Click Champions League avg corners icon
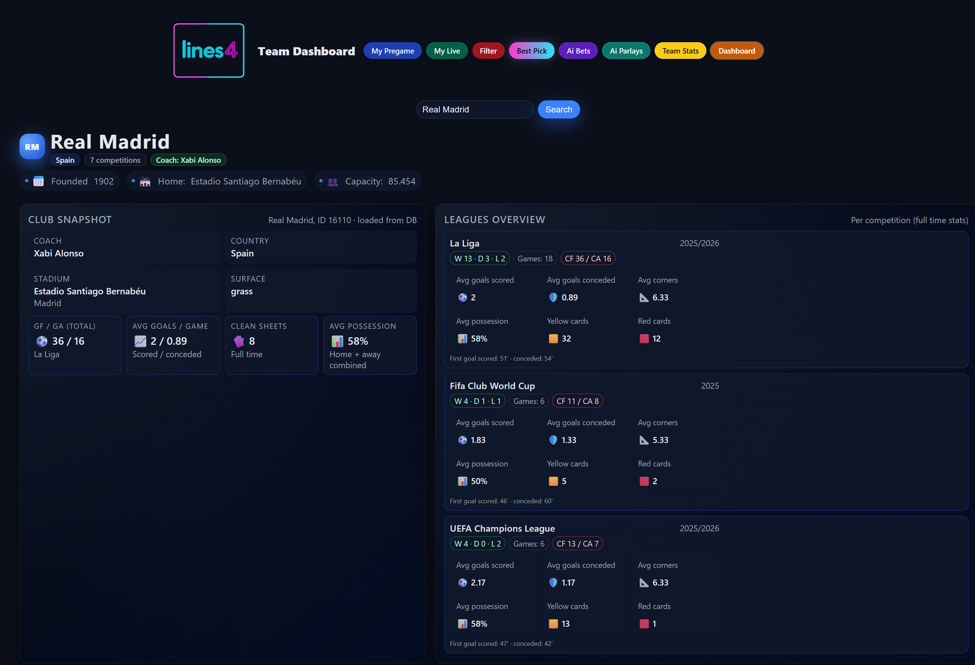 coord(644,582)
